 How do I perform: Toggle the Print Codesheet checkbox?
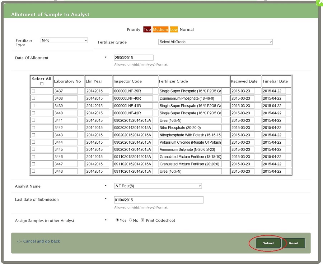[142, 220]
